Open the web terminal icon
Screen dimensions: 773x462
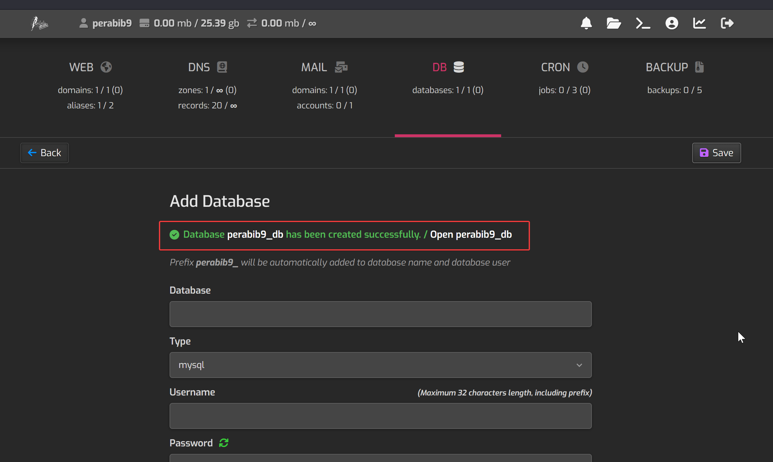[x=643, y=23]
